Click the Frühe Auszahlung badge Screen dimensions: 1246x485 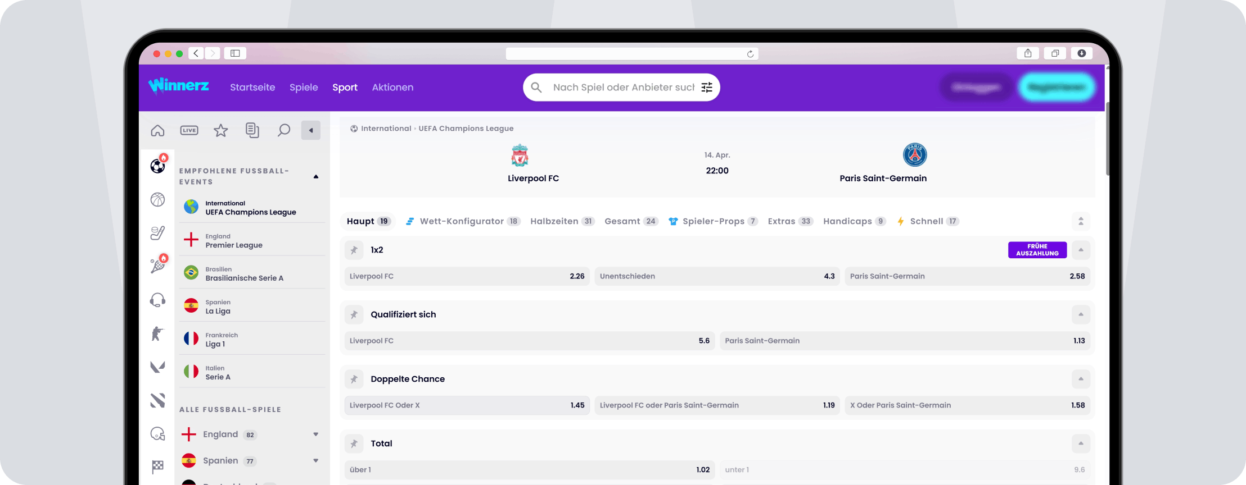click(x=1037, y=250)
